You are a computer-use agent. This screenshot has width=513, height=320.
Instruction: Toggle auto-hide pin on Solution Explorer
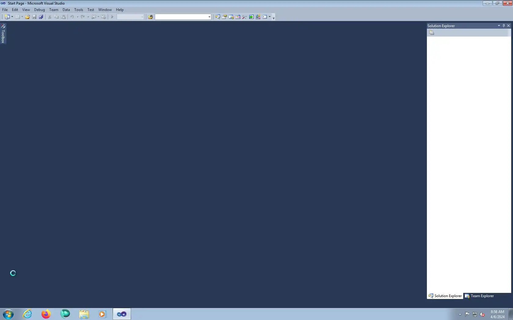pyautogui.click(x=504, y=26)
